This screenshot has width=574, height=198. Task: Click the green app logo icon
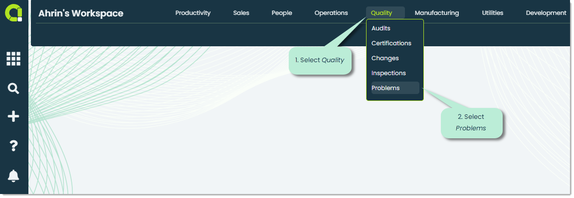click(x=13, y=13)
